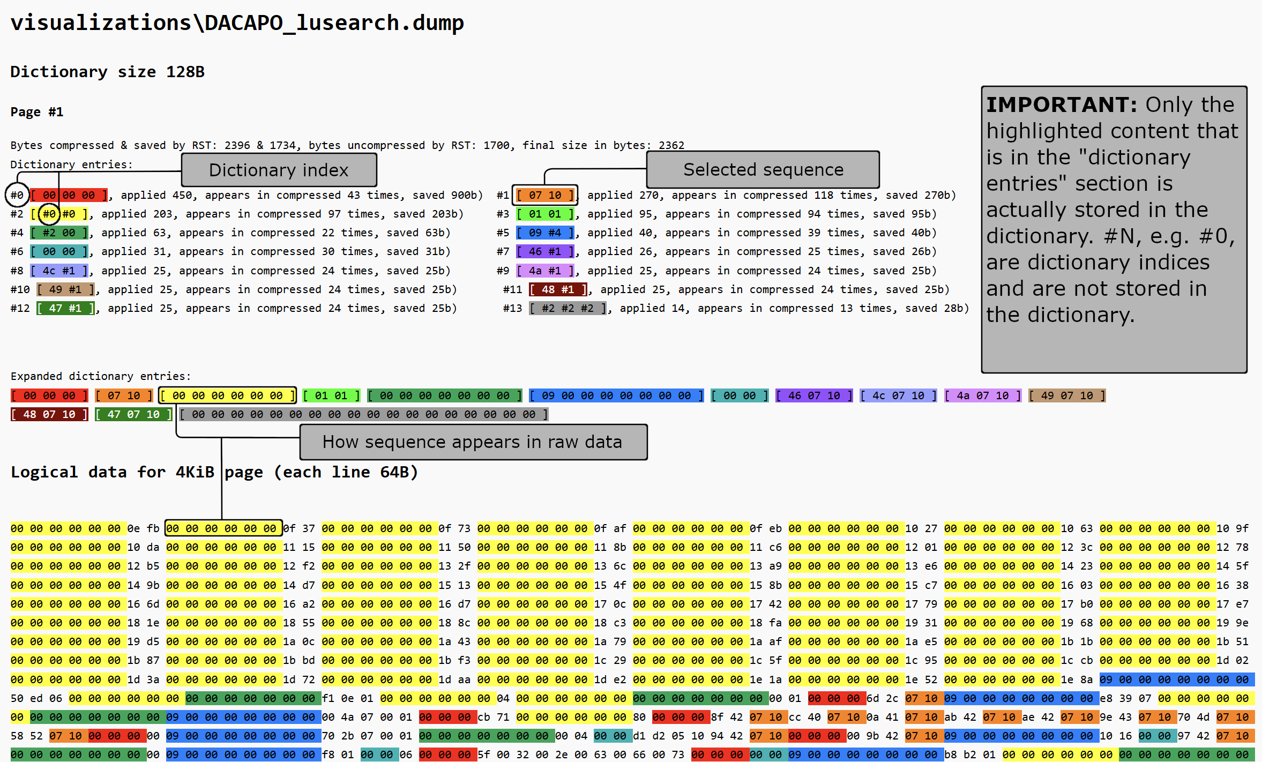Viewport: 1262px width, 762px height.
Task: Click the outlined zero sequence in first data row
Action: 223,528
